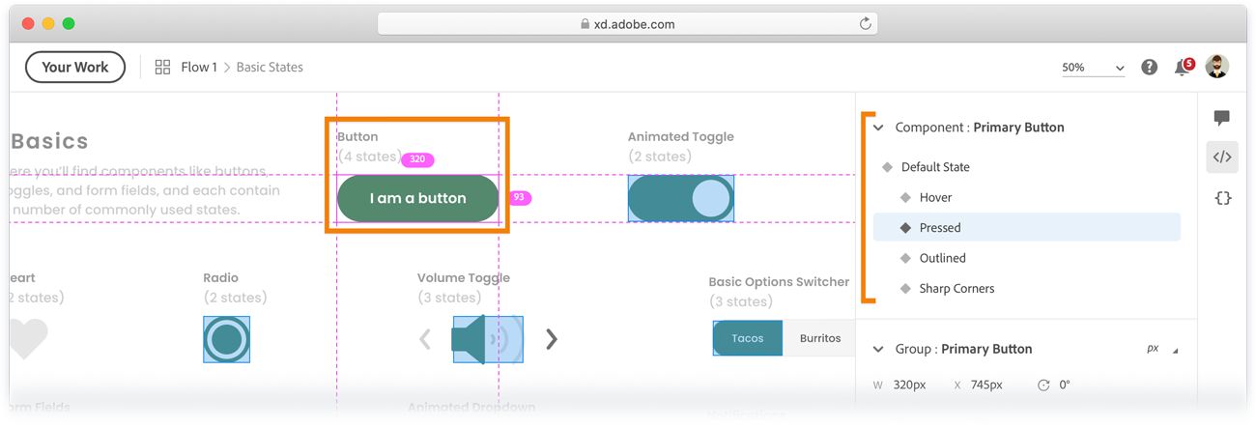This screenshot has height=428, width=1256.
Task: Open notifications bell icon
Action: click(1181, 68)
